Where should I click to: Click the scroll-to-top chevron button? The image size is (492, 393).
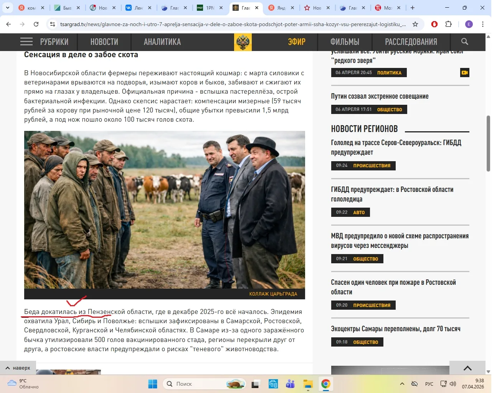click(x=467, y=368)
